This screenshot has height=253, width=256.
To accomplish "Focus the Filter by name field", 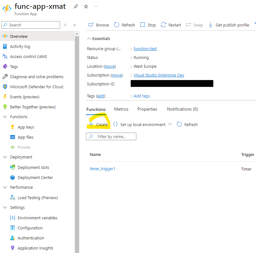I will (x=111, y=136).
